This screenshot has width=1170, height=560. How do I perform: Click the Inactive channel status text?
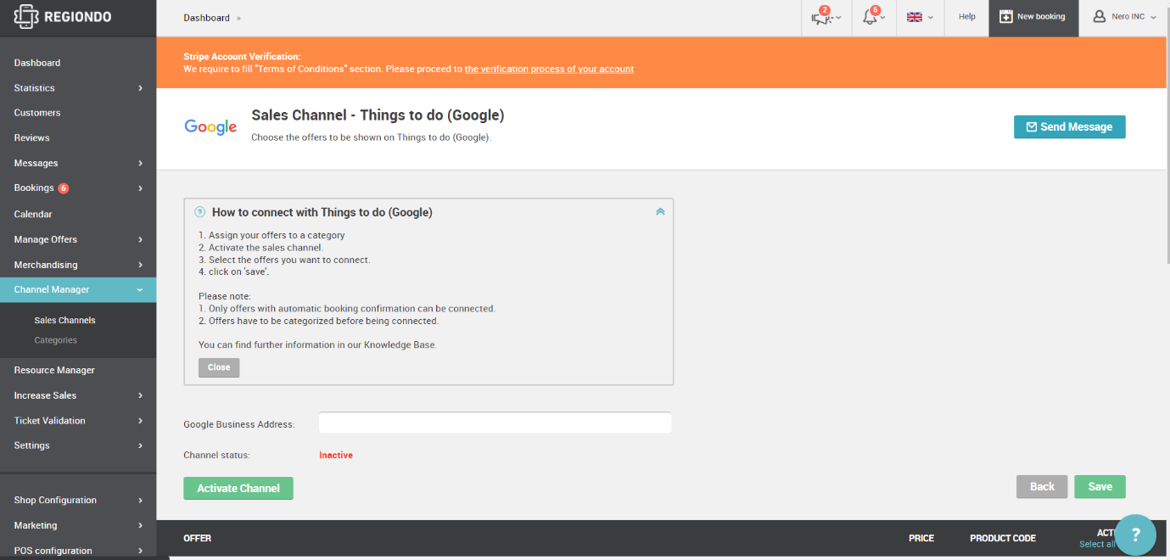click(336, 455)
